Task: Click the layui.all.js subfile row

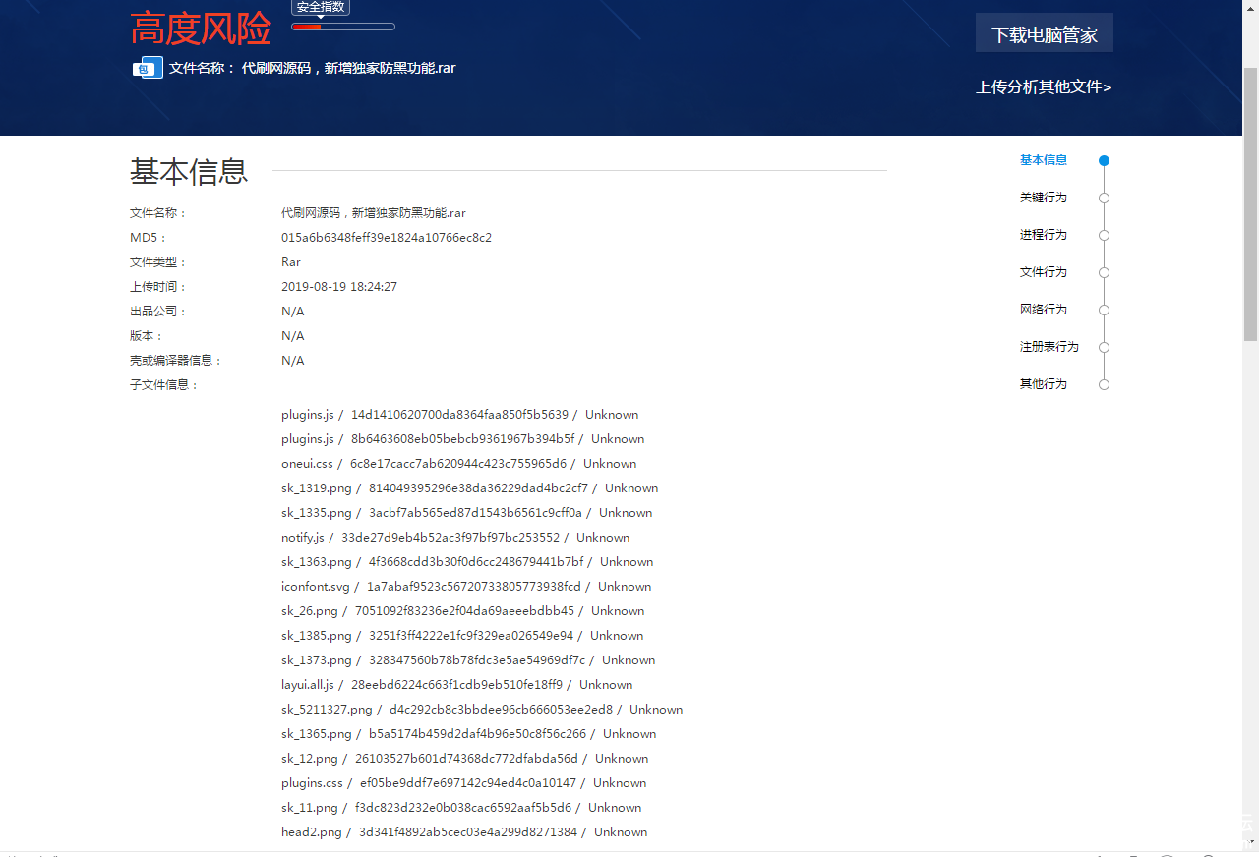Action: point(457,685)
